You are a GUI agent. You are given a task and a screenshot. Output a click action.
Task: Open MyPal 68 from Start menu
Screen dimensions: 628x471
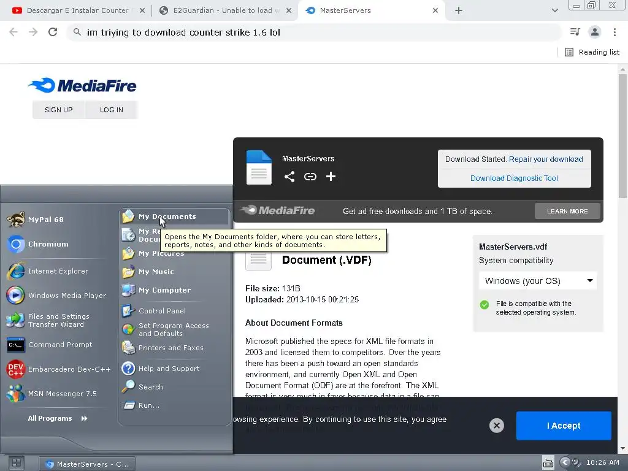pyautogui.click(x=35, y=220)
